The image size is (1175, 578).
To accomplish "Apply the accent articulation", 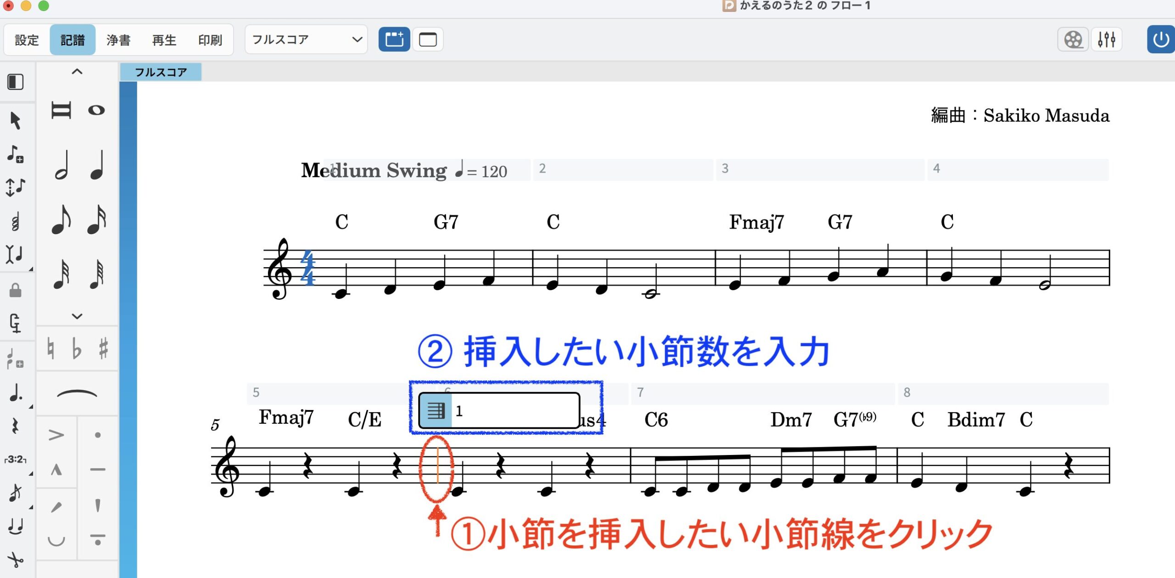I will coord(56,434).
